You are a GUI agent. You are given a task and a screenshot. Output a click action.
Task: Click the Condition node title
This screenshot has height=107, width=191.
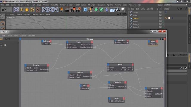(154, 89)
